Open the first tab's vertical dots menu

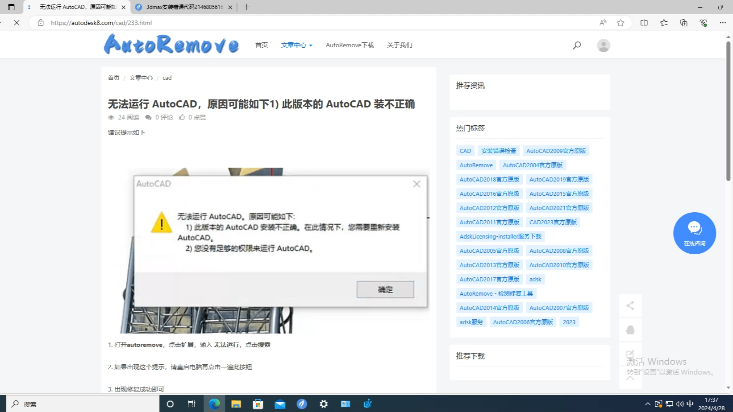pyautogui.click(x=29, y=7)
